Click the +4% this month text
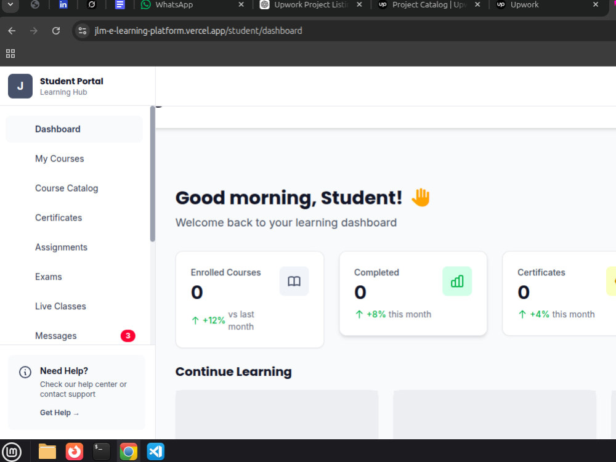Viewport: 616px width, 462px height. pos(556,314)
